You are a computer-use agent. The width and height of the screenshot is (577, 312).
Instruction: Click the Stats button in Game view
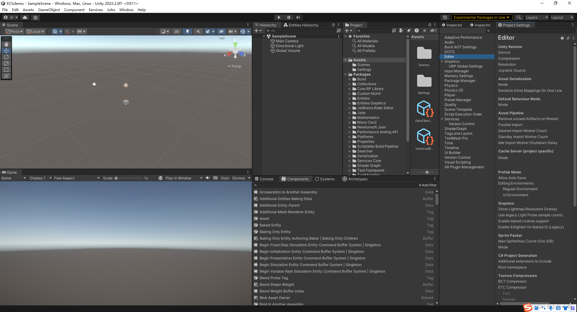point(225,178)
